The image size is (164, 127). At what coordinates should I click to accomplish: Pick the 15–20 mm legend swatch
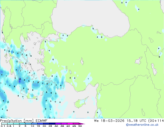point(40,124)
